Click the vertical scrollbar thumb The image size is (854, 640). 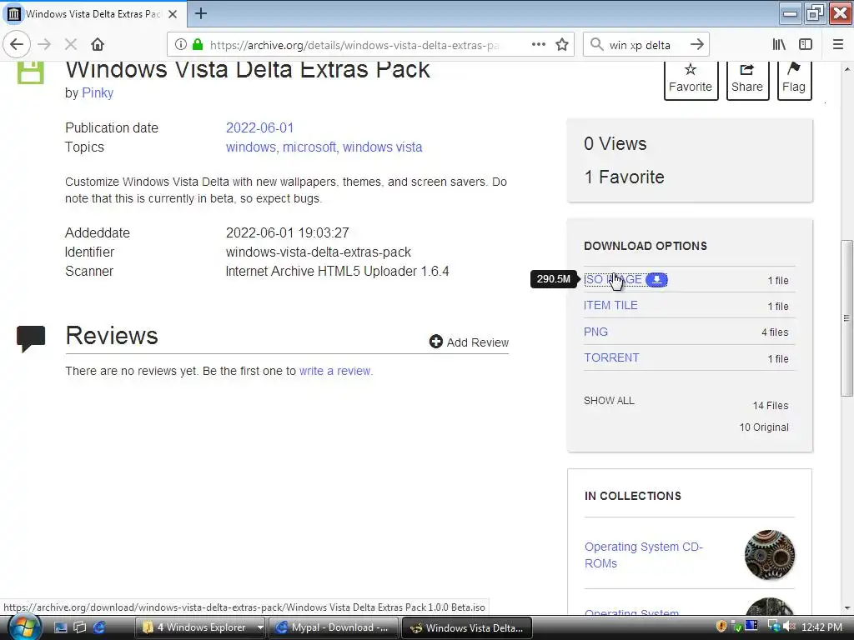click(846, 317)
